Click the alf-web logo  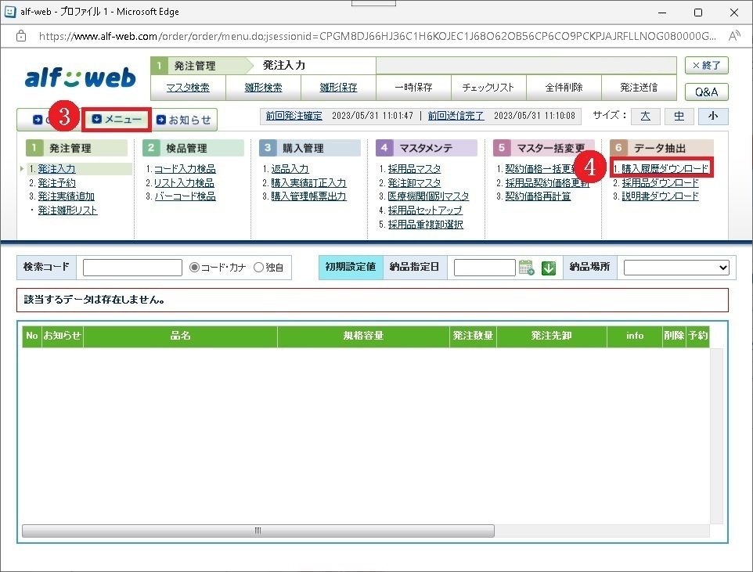(78, 78)
